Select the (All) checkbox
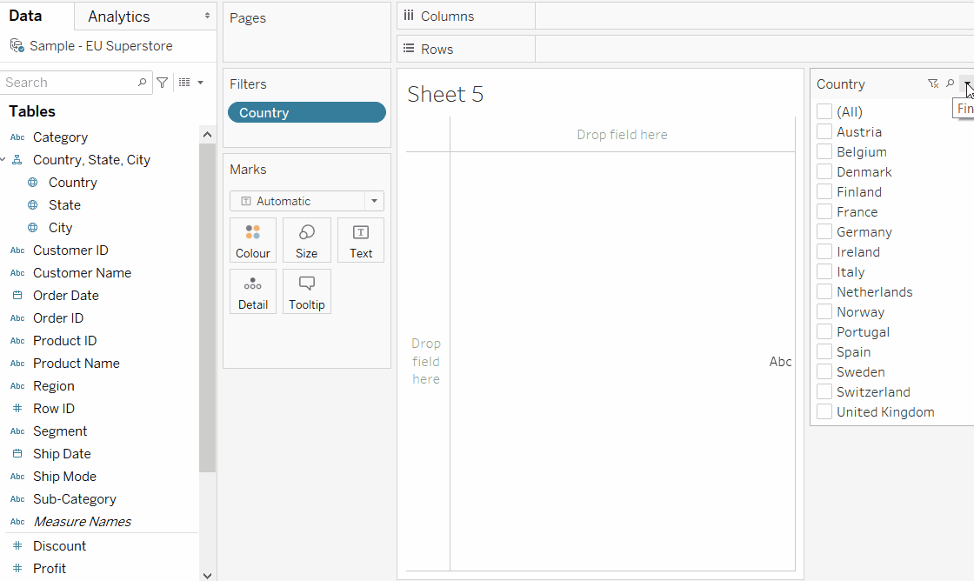 tap(823, 111)
